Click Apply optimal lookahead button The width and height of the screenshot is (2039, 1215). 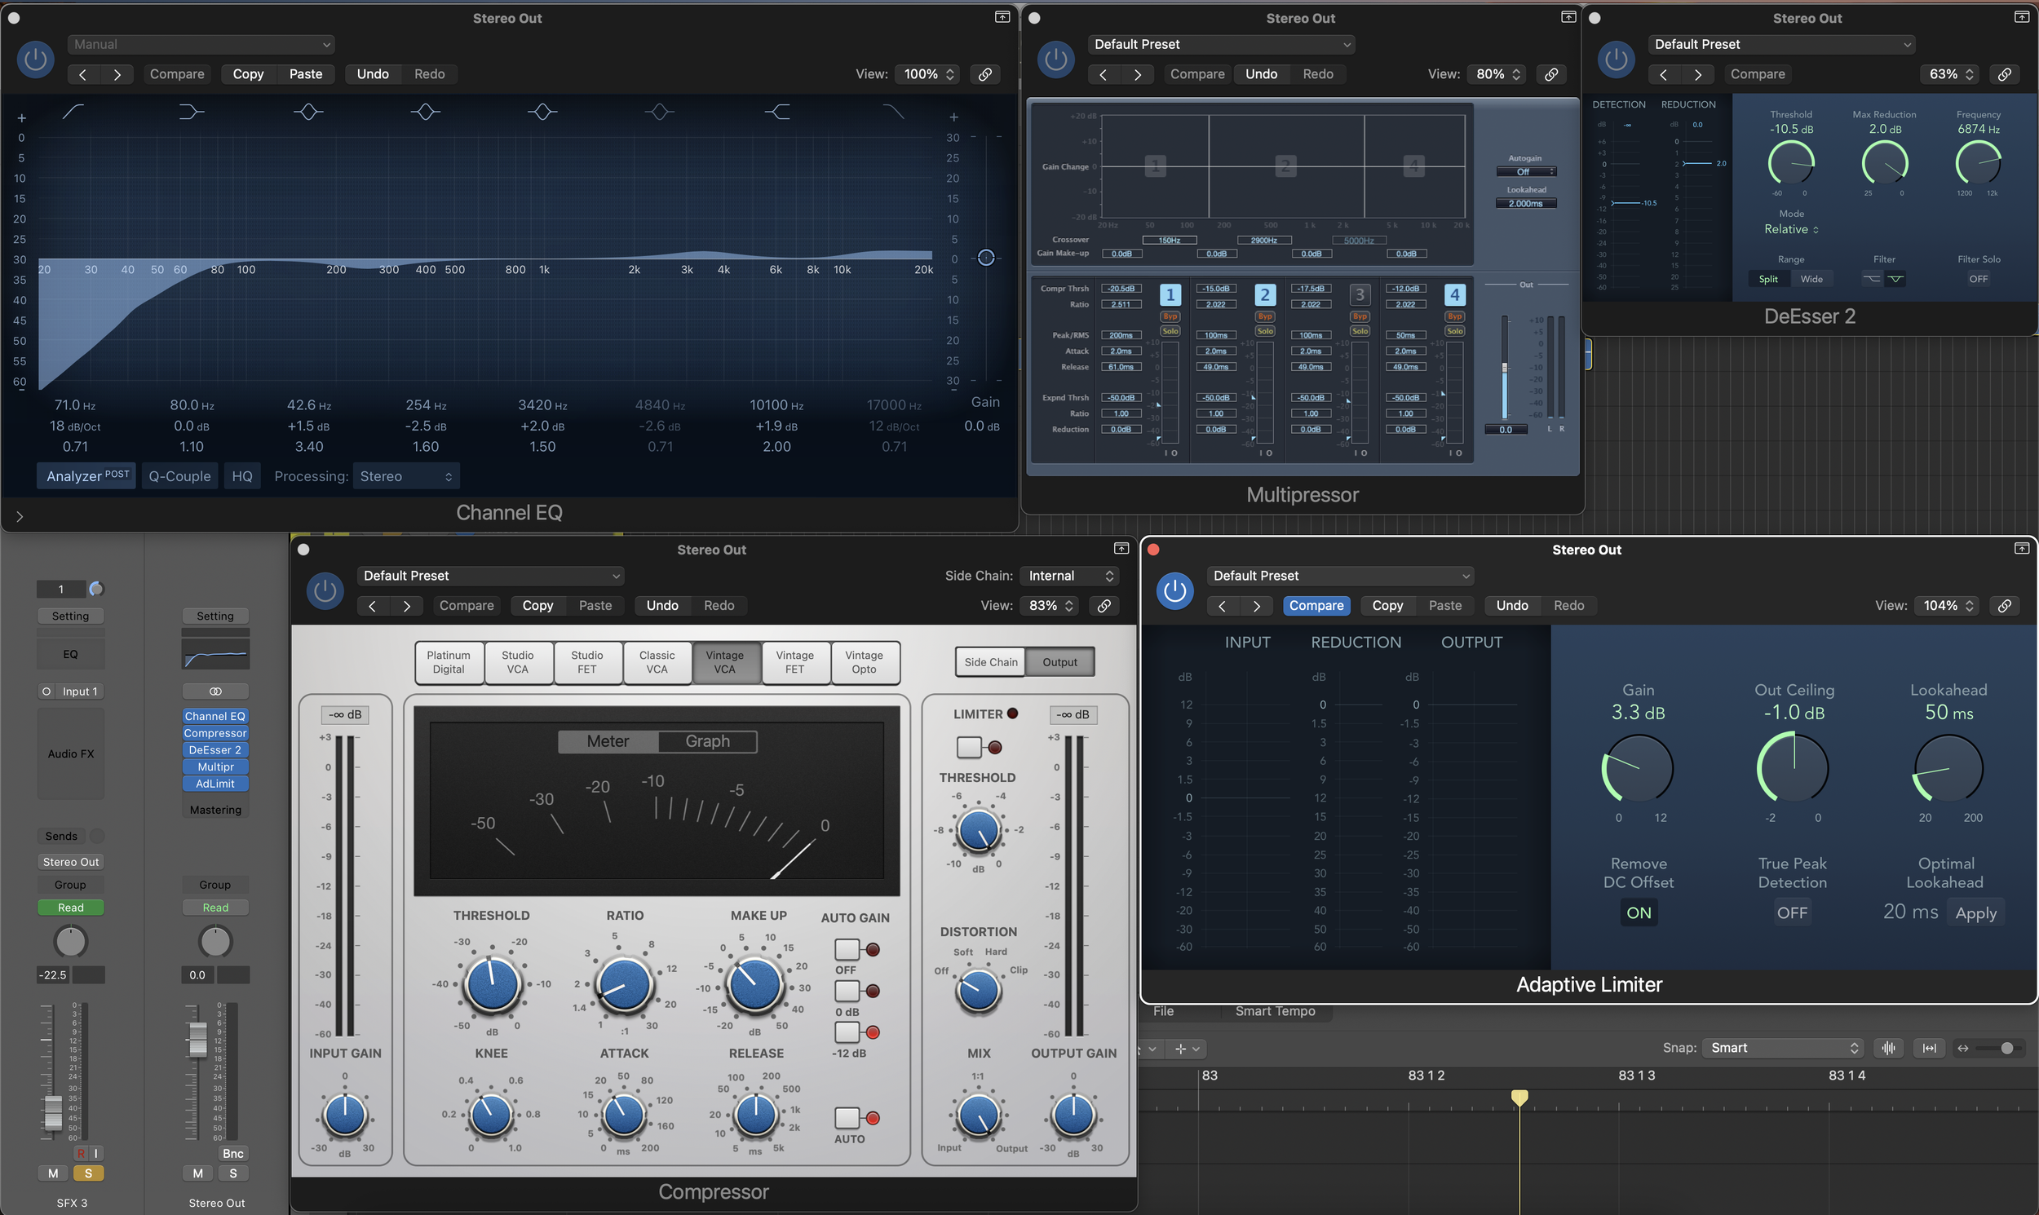(1975, 913)
